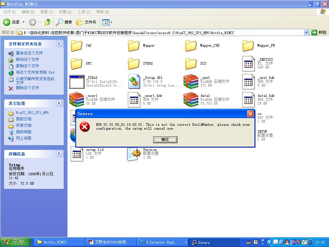Select the Mapper_CHS folder
This screenshot has width=329, height=247.
tap(191, 46)
